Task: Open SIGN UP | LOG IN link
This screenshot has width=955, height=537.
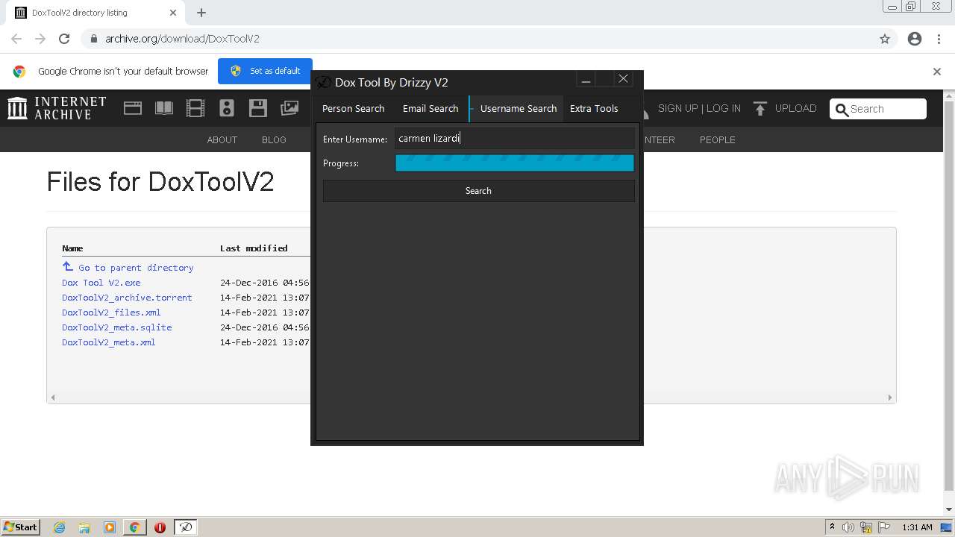Action: [699, 108]
